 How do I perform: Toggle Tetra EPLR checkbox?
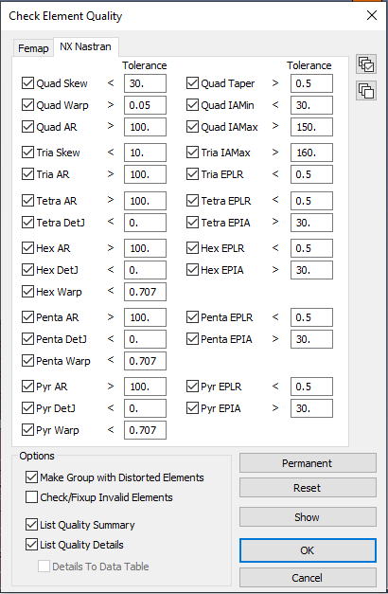point(192,201)
